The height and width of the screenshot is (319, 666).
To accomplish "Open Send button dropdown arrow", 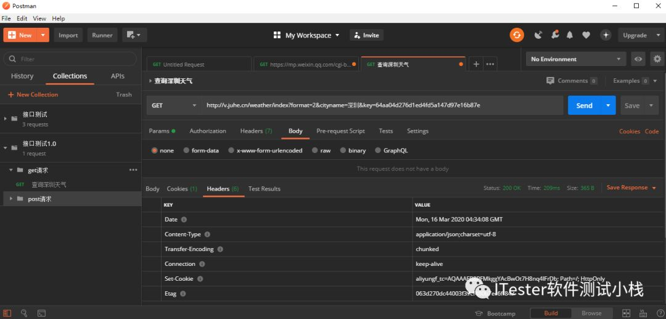I will [608, 106].
